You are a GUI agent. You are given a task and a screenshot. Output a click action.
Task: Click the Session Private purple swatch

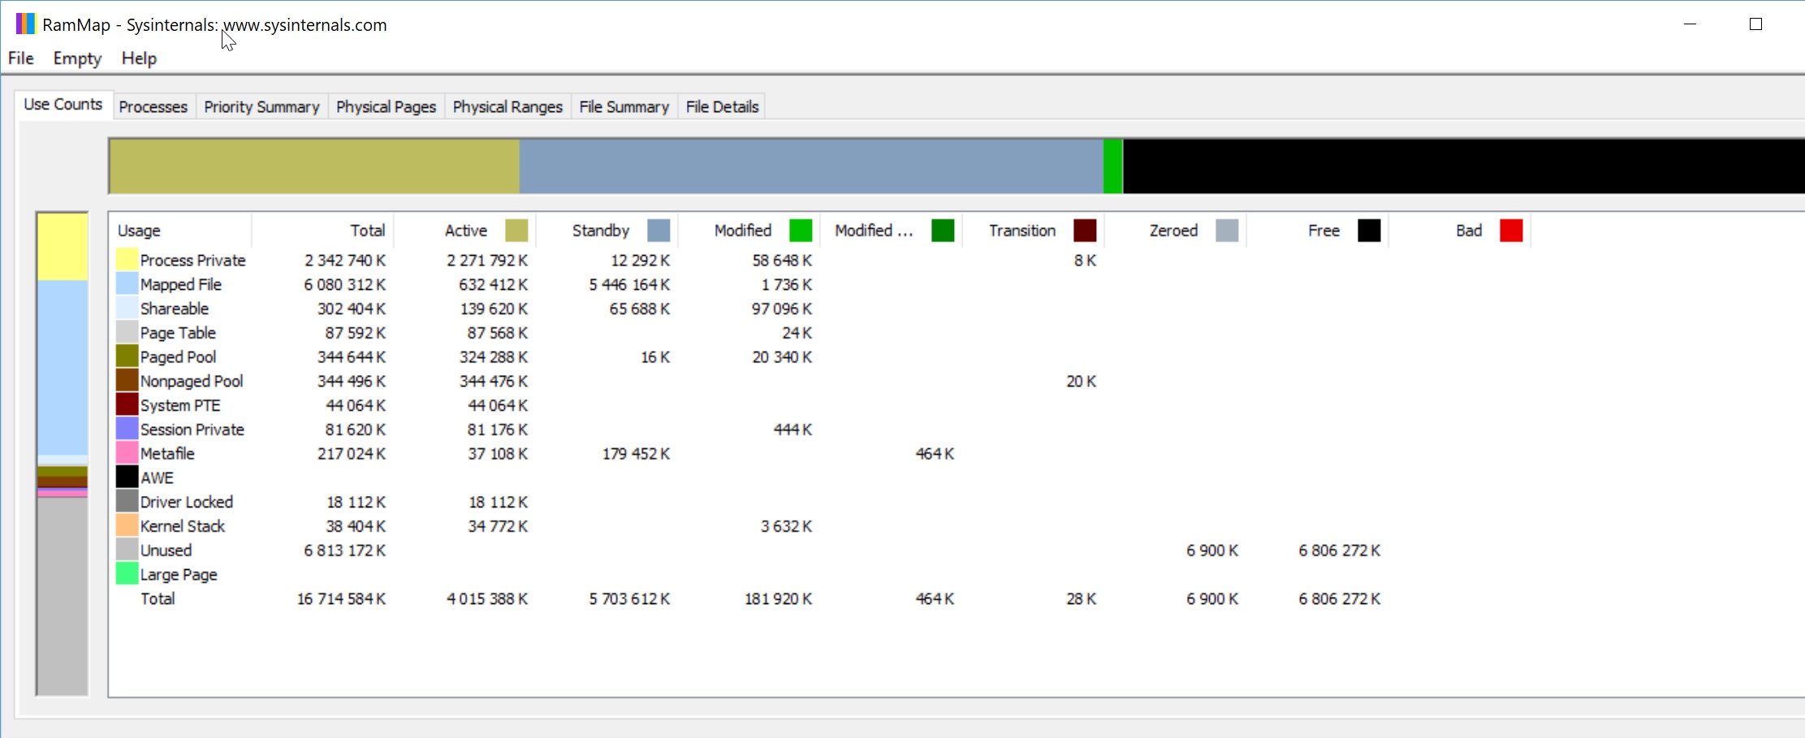(127, 429)
